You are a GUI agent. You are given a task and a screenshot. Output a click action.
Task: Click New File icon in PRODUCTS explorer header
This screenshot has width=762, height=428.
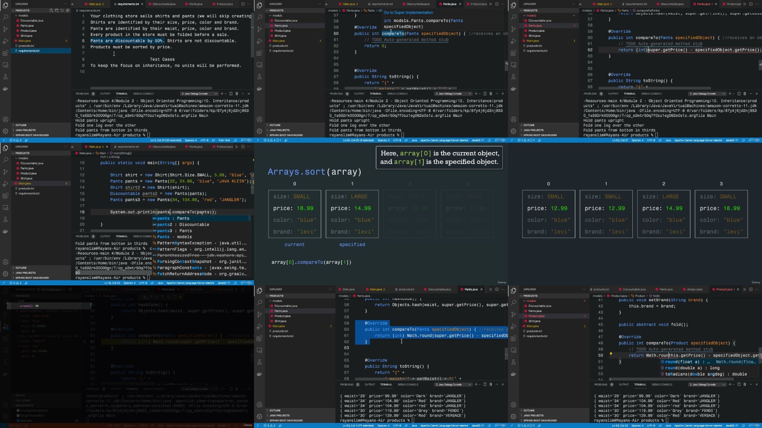pos(51,10)
